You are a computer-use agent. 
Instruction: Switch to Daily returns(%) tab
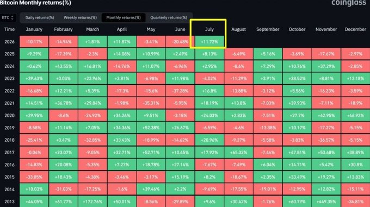click(x=40, y=18)
